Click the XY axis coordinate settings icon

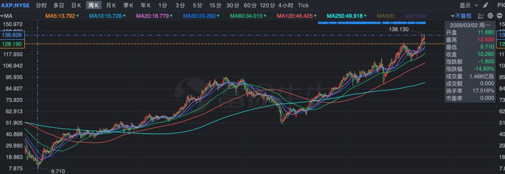481,16
